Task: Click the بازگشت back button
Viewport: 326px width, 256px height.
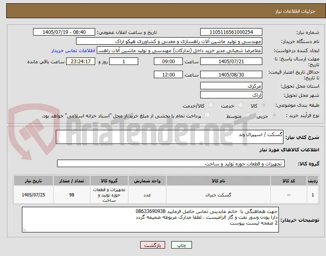Action: (x=153, y=245)
